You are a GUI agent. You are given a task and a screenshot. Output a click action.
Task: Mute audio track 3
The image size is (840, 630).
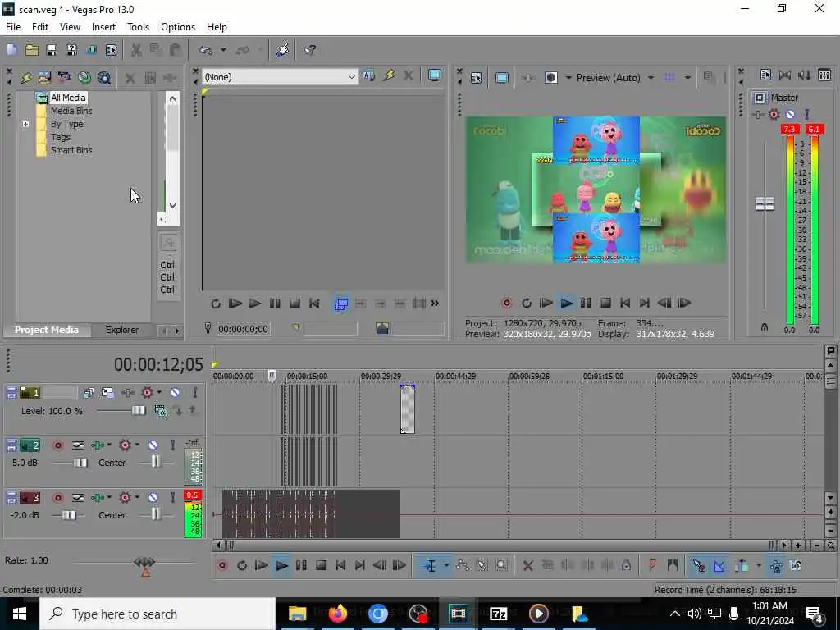click(x=153, y=498)
